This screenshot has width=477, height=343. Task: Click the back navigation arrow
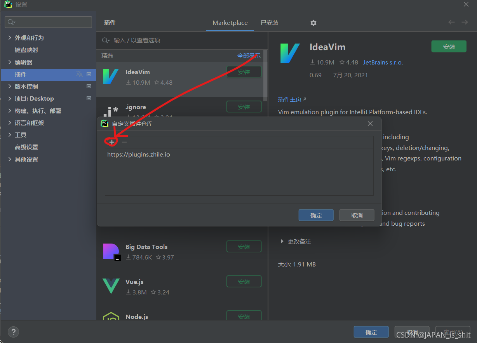coord(451,23)
